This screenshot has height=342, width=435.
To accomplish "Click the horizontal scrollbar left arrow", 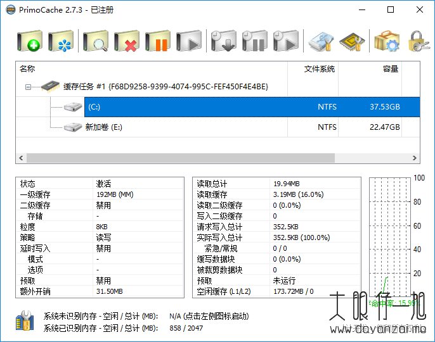I will (x=21, y=158).
